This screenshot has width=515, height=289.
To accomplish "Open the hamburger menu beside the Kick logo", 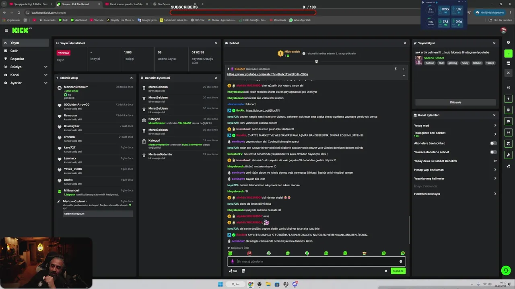I will (6, 30).
